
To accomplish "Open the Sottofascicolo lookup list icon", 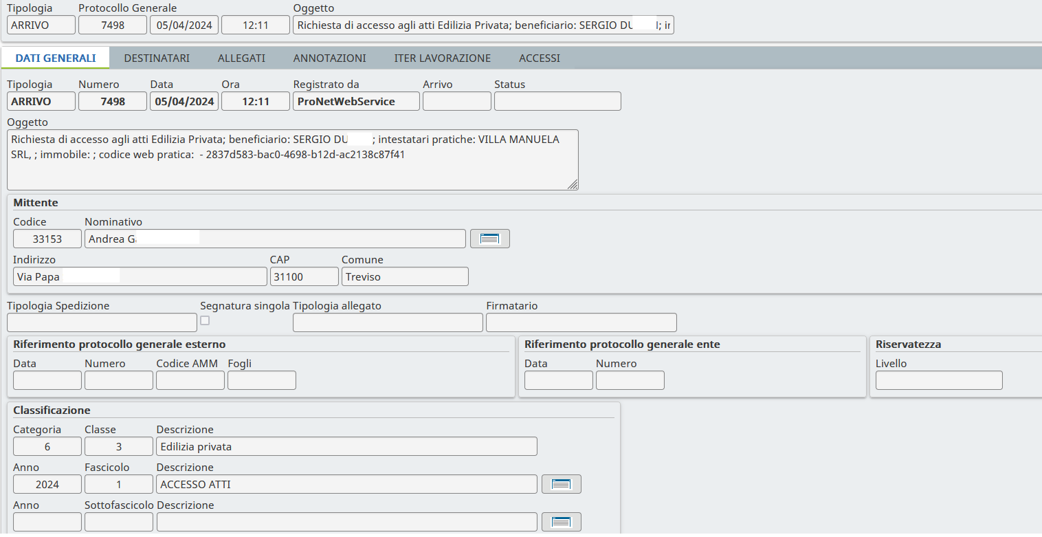I will [561, 522].
